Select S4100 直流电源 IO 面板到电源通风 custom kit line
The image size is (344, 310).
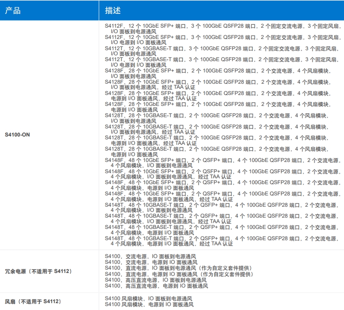(x=179, y=268)
